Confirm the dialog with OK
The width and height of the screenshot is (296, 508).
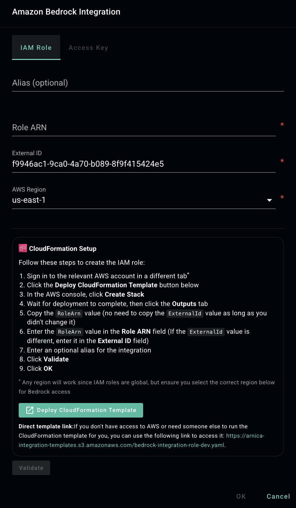[x=241, y=497]
